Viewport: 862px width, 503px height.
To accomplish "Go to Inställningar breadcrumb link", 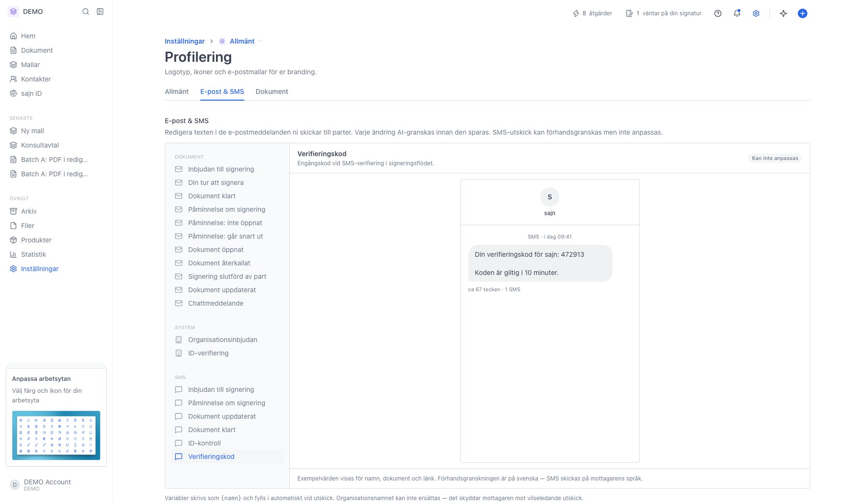I will 185,41.
